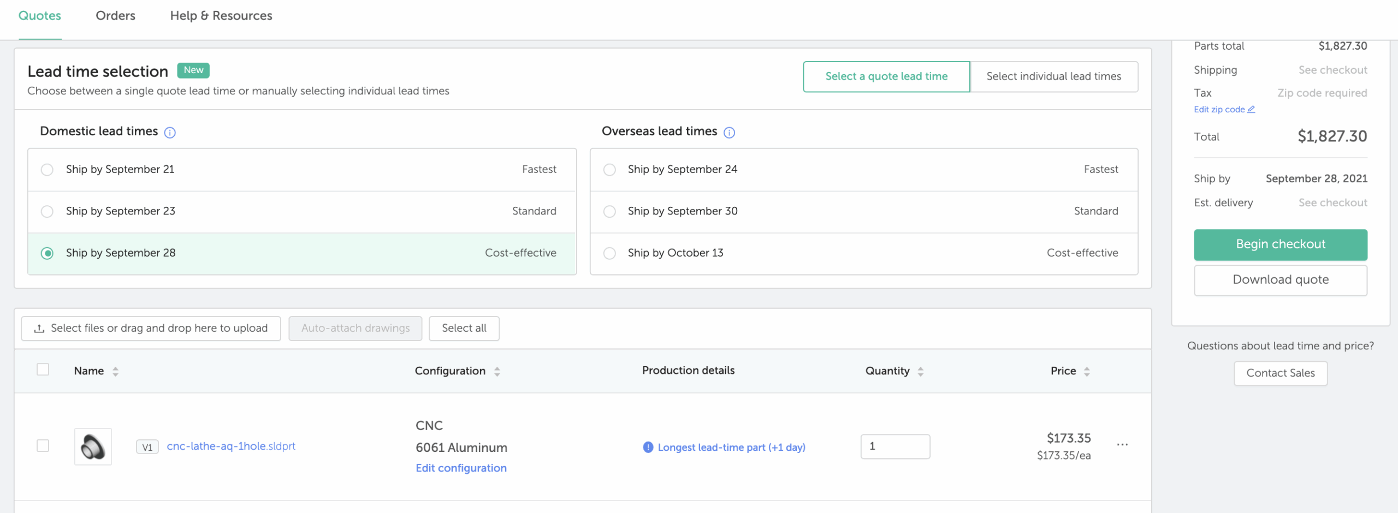Open the Help & Resources tab

pyautogui.click(x=221, y=16)
